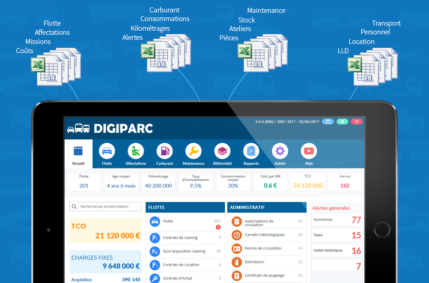429x283 pixels.
Task: Open the Flotte car icon in navigation
Action: pyautogui.click(x=107, y=151)
